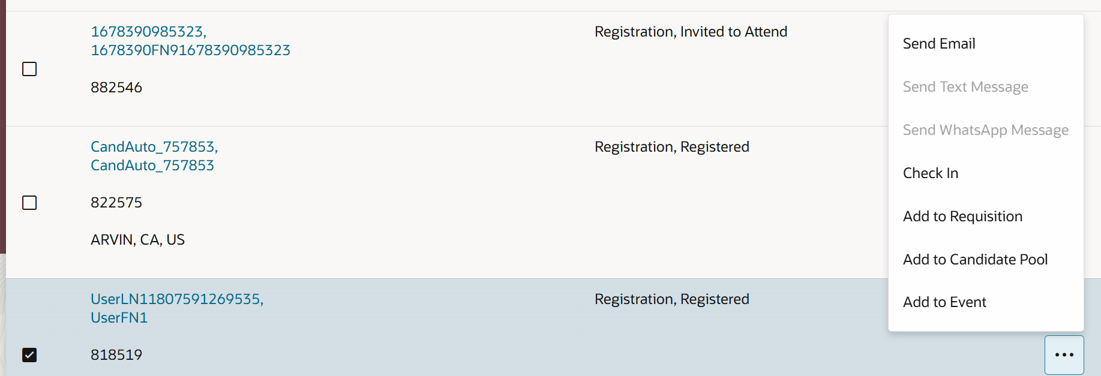1101x376 pixels.
Task: Select the row checkbox for CandAuto_757853
Action: point(30,203)
